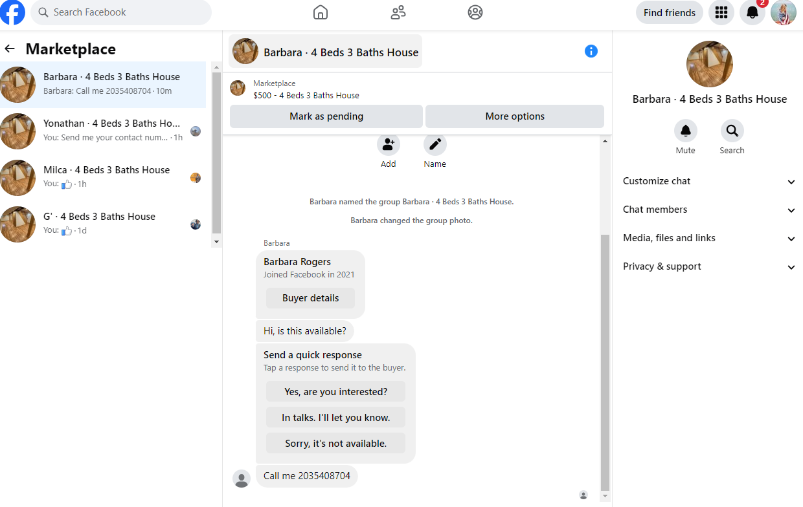Expand Privacy & support section
Screen dimensions: 803x507
coord(709,267)
